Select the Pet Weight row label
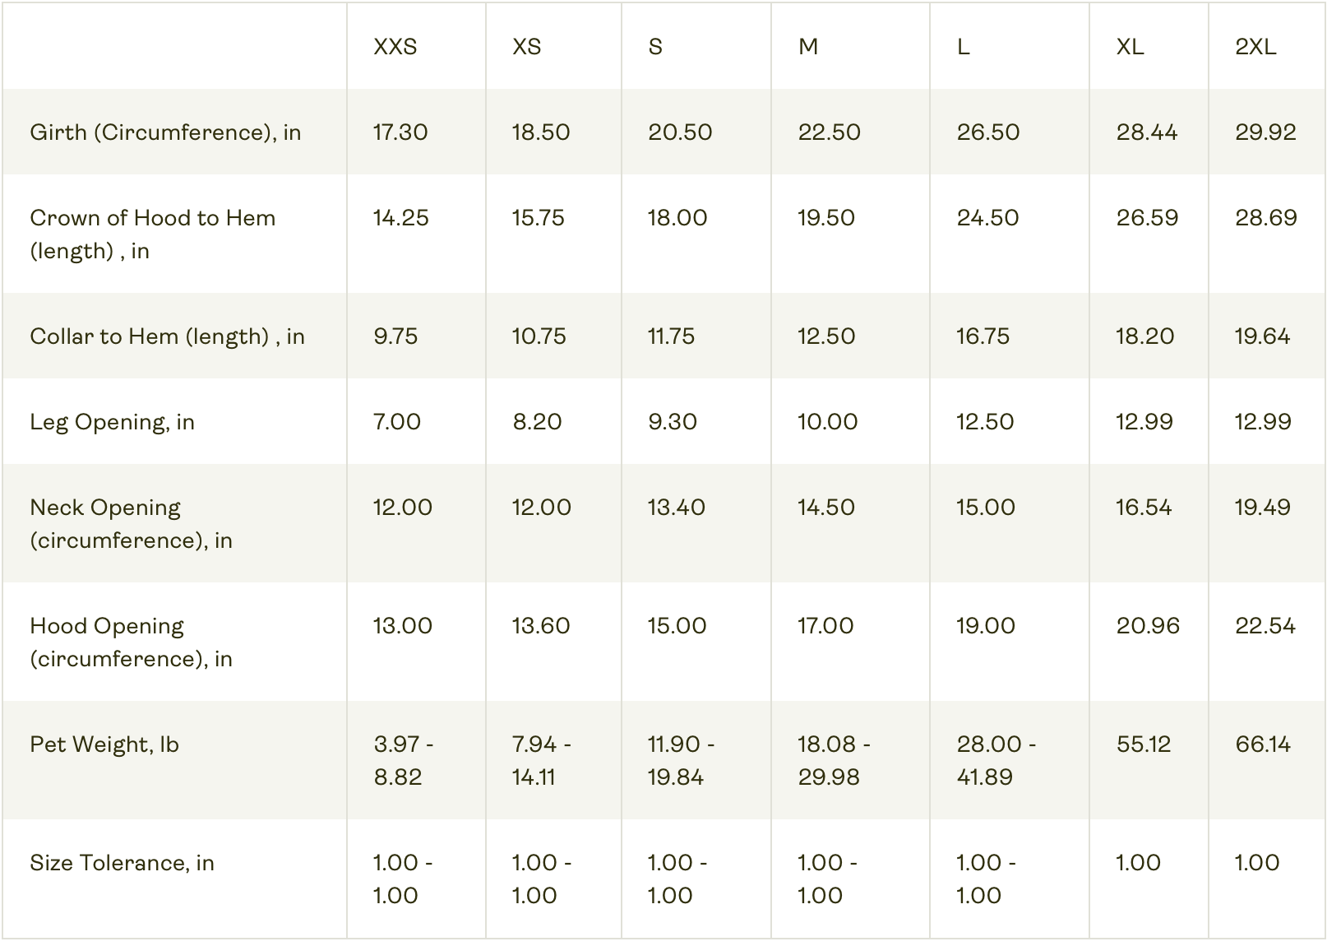1327x946 pixels. pos(104,744)
